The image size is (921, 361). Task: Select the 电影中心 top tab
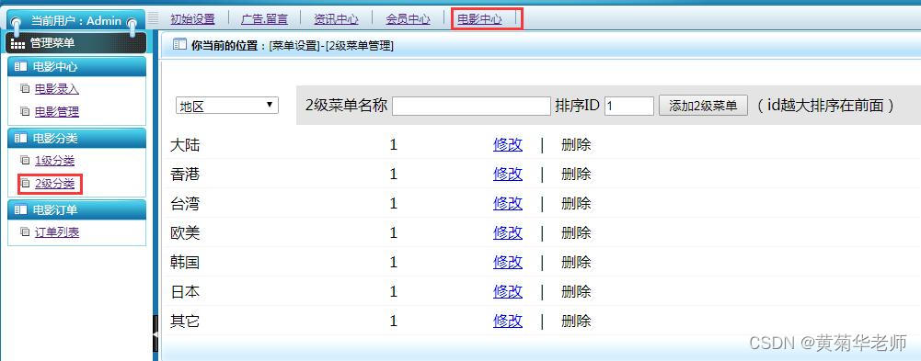coord(480,18)
